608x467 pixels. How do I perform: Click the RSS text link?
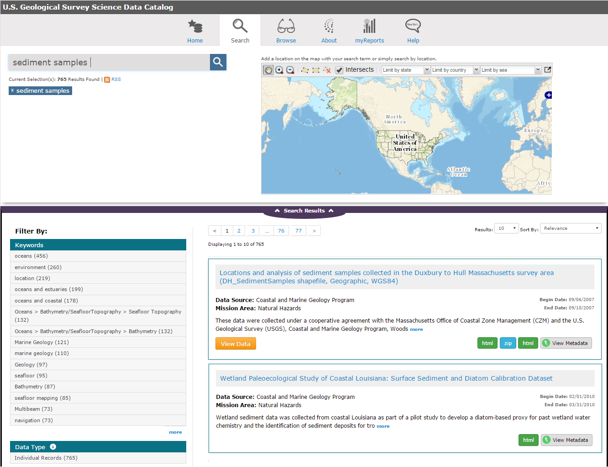pos(116,80)
